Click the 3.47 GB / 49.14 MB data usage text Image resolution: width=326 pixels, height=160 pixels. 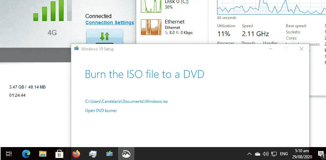coord(28,87)
